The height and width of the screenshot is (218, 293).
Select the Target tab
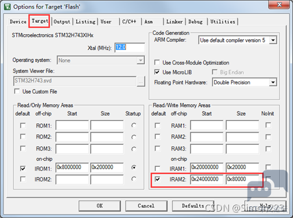pos(40,21)
